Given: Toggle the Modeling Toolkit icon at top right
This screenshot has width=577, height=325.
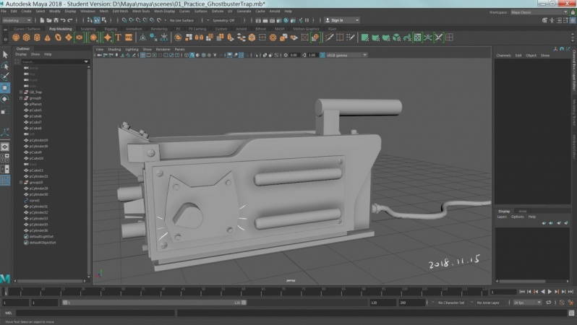Looking at the screenshot, I should pyautogui.click(x=544, y=21).
